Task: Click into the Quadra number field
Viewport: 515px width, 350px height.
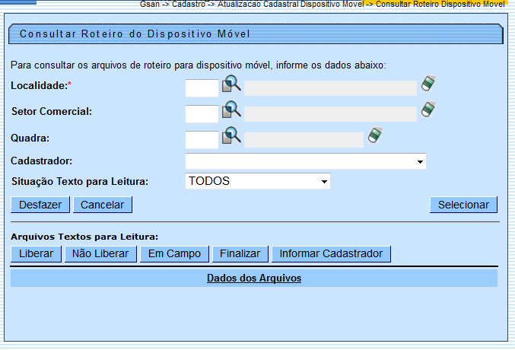Action: [x=202, y=140]
